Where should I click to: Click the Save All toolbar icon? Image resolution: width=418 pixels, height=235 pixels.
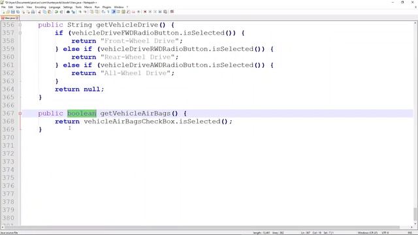[18, 12]
